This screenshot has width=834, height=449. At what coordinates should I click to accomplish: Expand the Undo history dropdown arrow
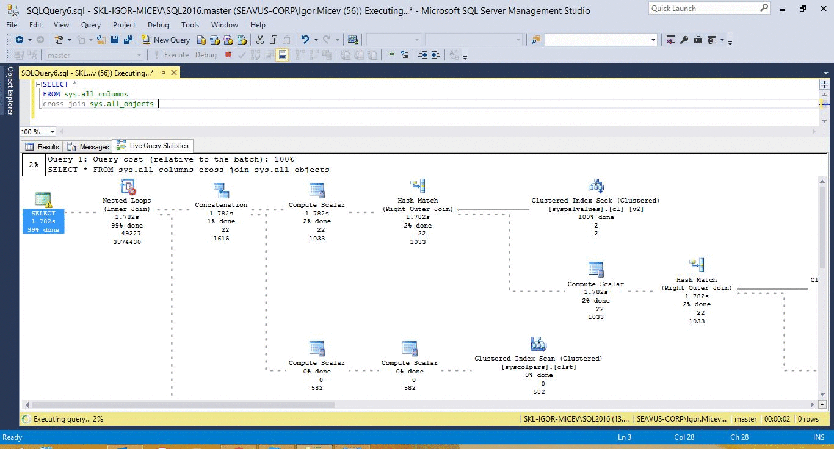pos(316,40)
